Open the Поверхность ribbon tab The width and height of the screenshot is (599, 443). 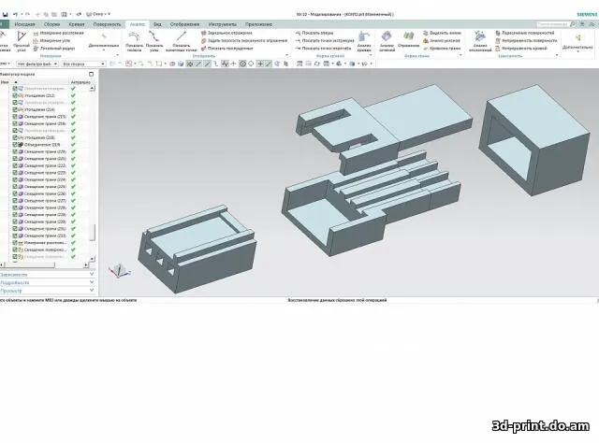point(107,24)
